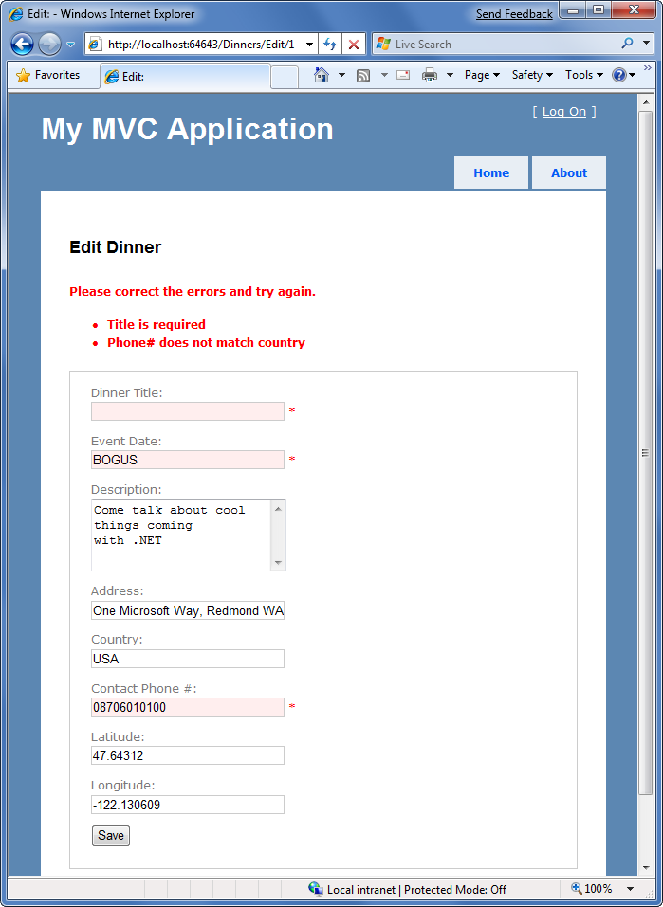Click the browser Forward arrow button

(49, 44)
